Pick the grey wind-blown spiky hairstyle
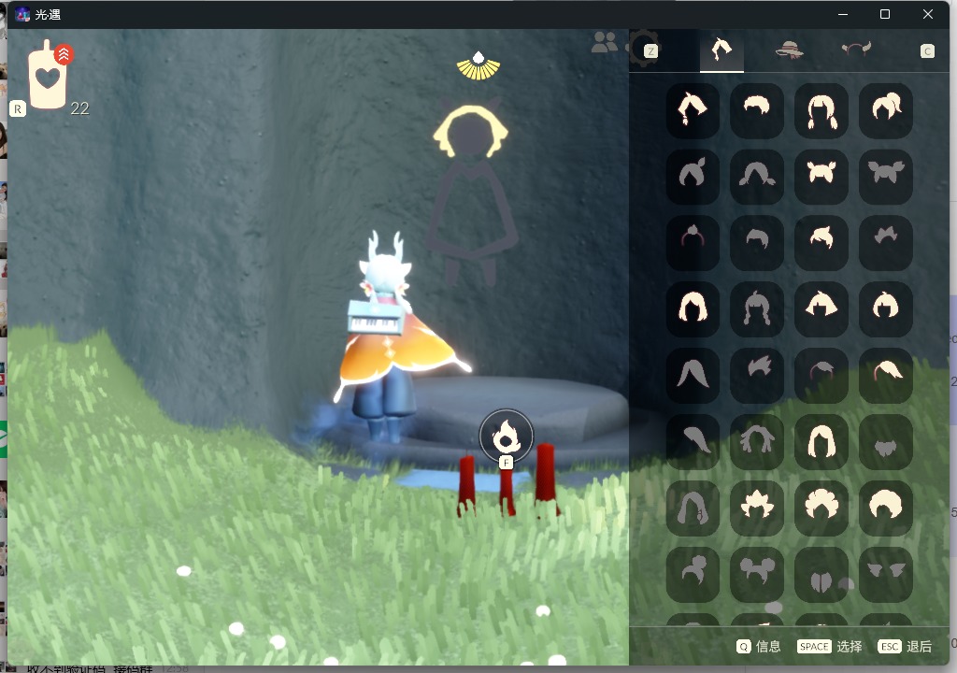The height and width of the screenshot is (673, 957). coord(757,376)
